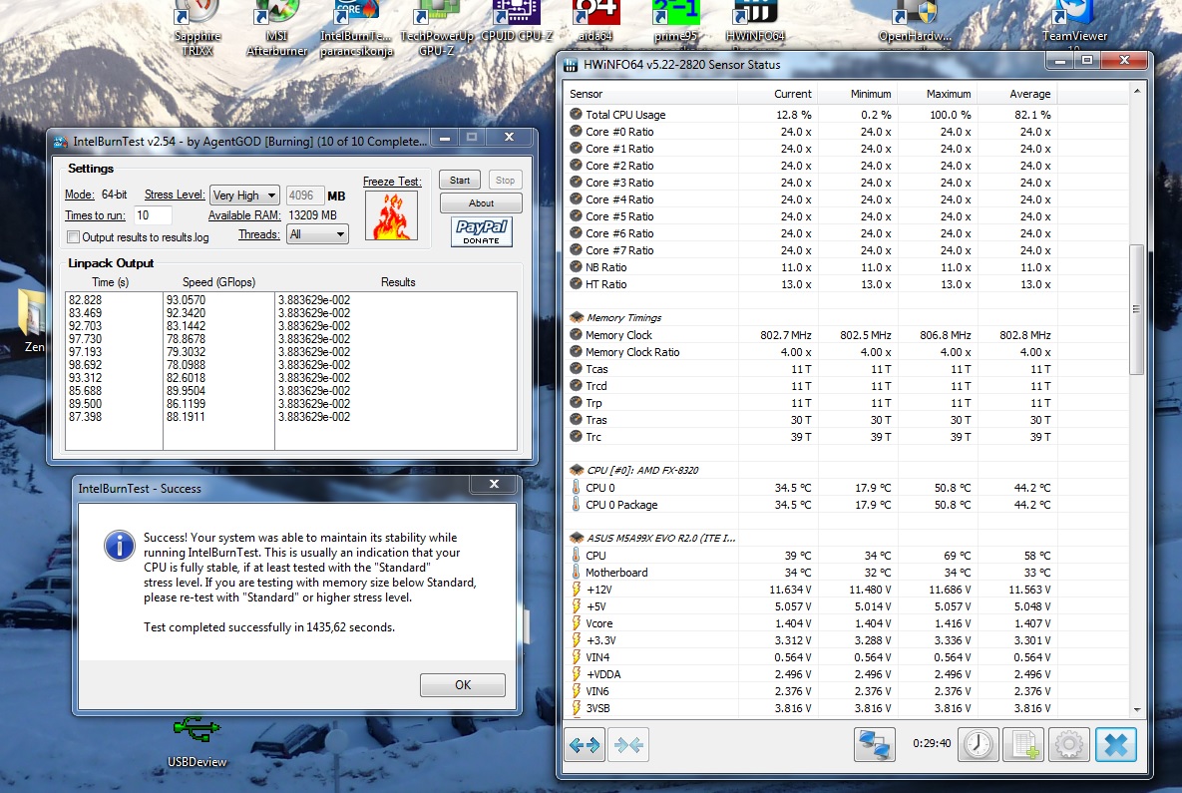The height and width of the screenshot is (793, 1182).
Task: Open the Stress Level dropdown
Action: coord(244,196)
